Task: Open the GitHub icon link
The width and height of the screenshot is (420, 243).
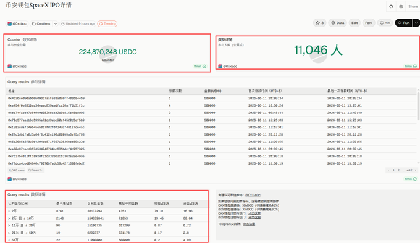Action: (391, 6)
